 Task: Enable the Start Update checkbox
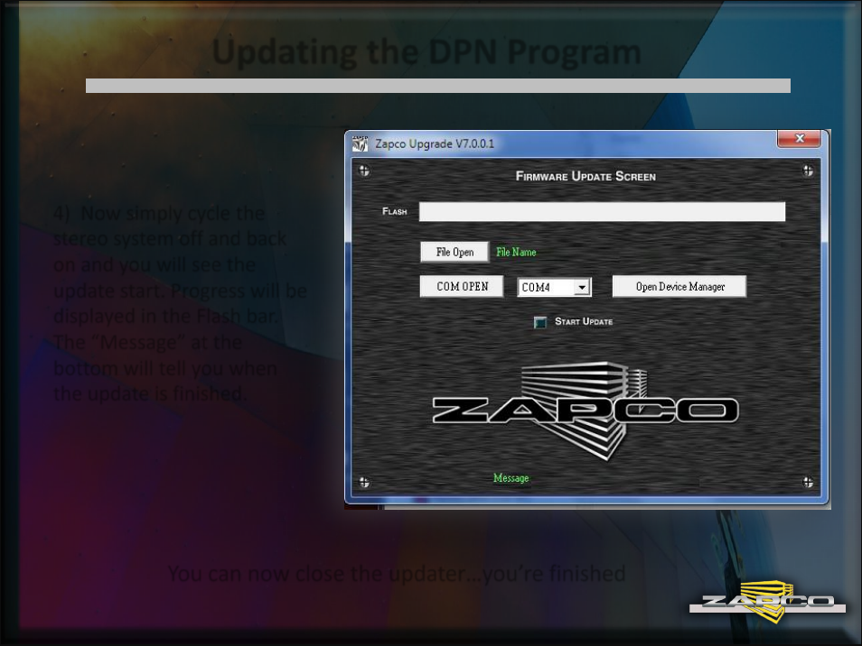click(x=540, y=322)
